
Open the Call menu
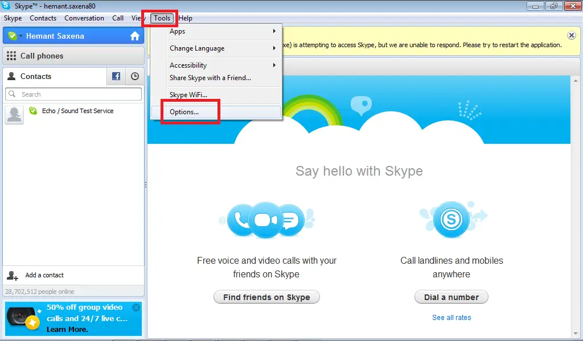coord(118,18)
